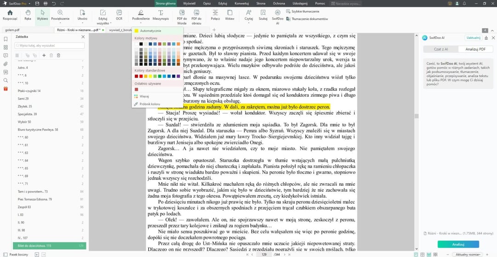The image size is (497, 257).
Task: Add a new bookmark with plus icon
Action: [x=44, y=56]
